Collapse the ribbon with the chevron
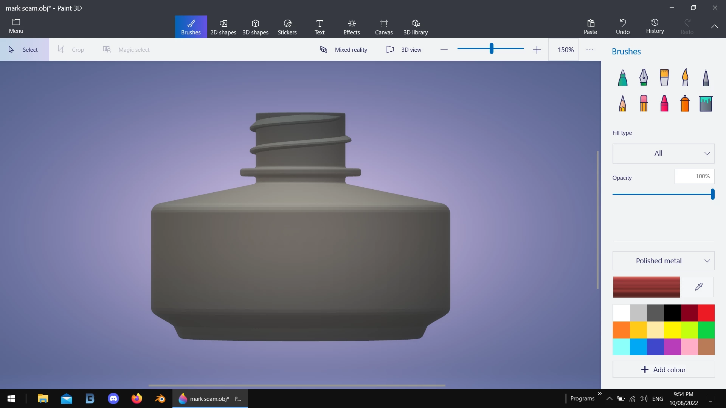726x408 pixels. click(714, 26)
